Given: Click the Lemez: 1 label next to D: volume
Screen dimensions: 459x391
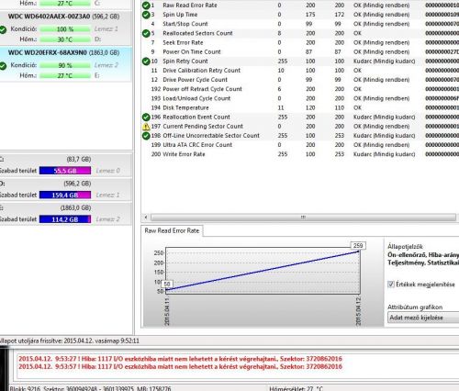Looking at the screenshot, I should click(107, 195).
